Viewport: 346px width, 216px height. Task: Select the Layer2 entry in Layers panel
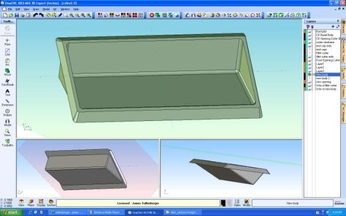[x=320, y=67]
